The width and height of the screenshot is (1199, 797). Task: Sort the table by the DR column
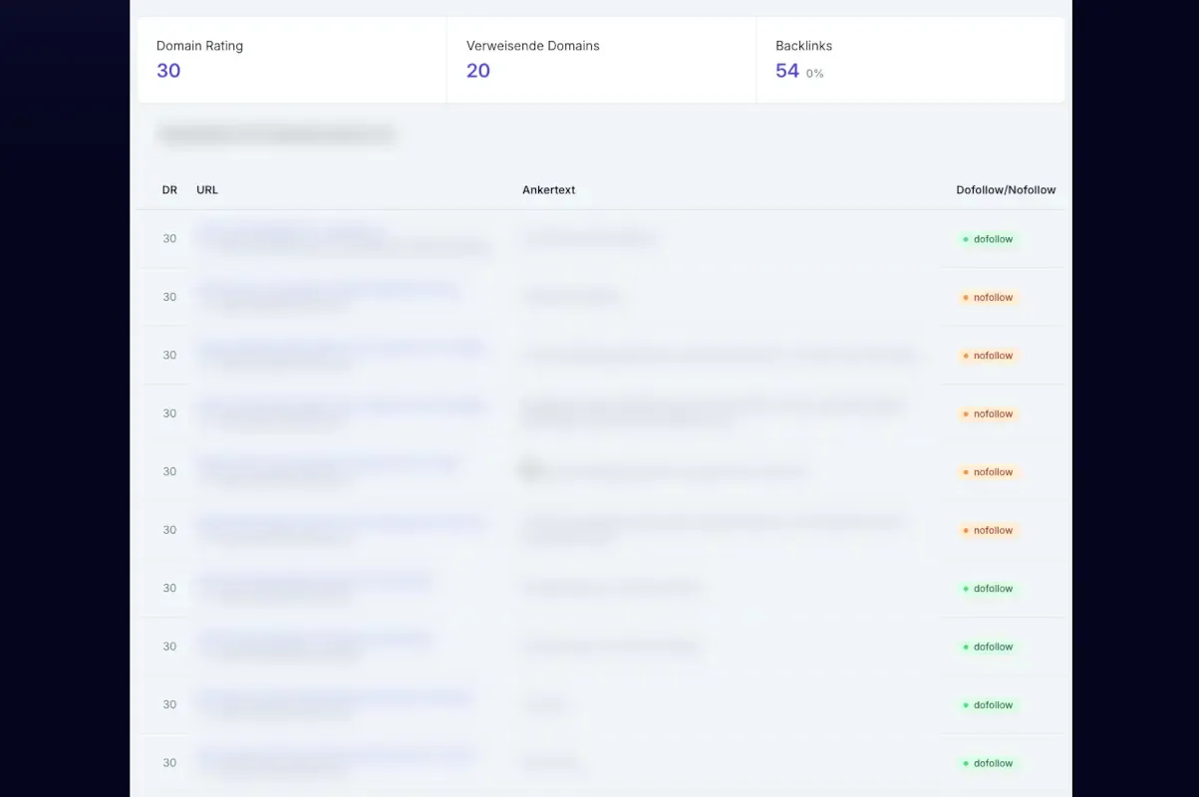[x=169, y=189]
